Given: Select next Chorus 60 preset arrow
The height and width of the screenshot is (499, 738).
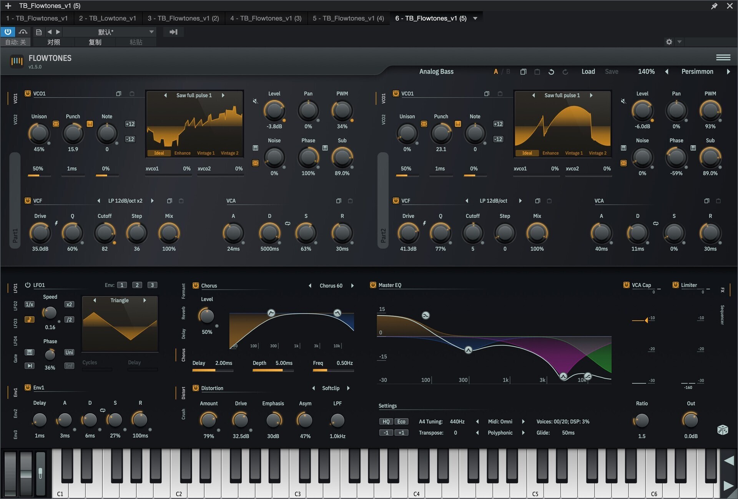Looking at the screenshot, I should (x=352, y=285).
